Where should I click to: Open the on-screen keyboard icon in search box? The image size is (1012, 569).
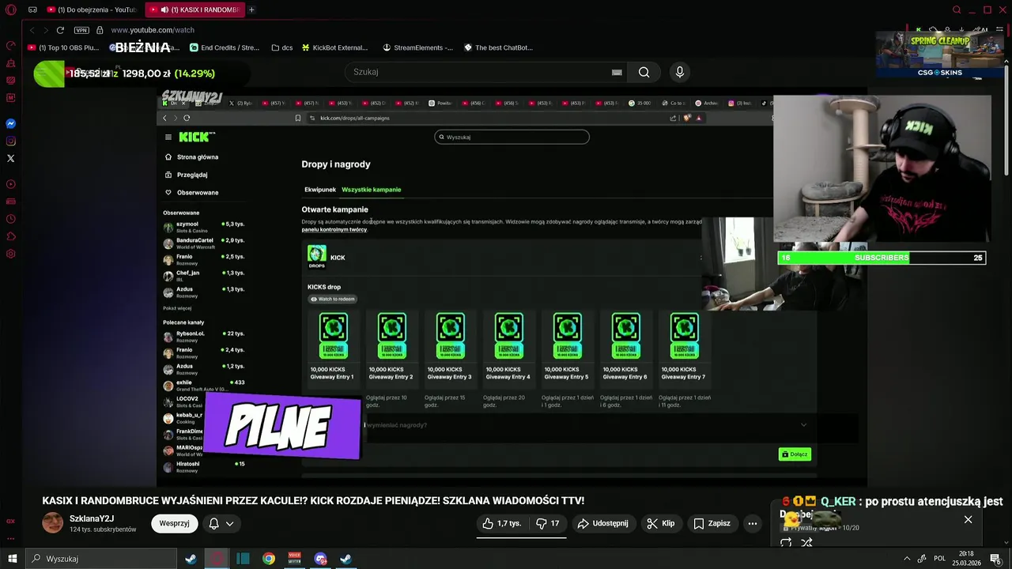coord(617,72)
